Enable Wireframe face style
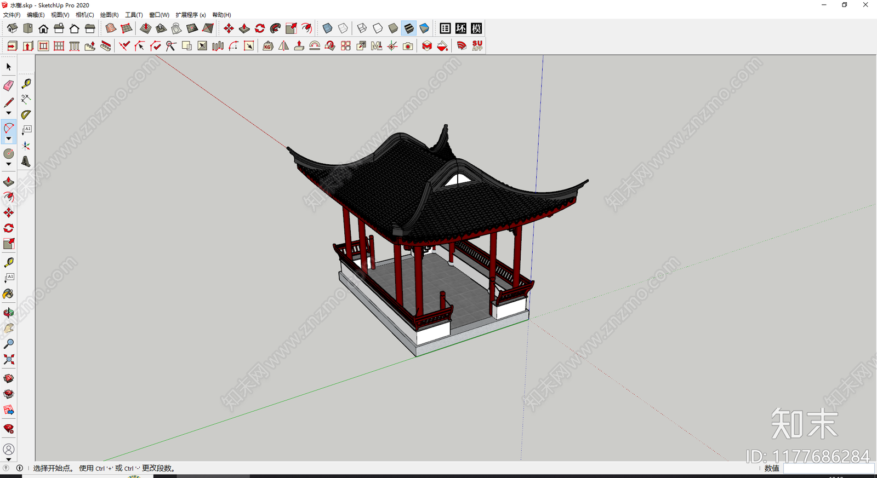 click(x=362, y=28)
